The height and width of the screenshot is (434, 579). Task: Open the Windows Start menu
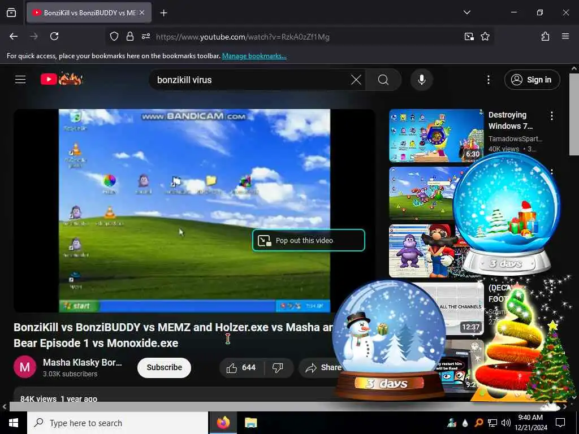click(x=14, y=423)
